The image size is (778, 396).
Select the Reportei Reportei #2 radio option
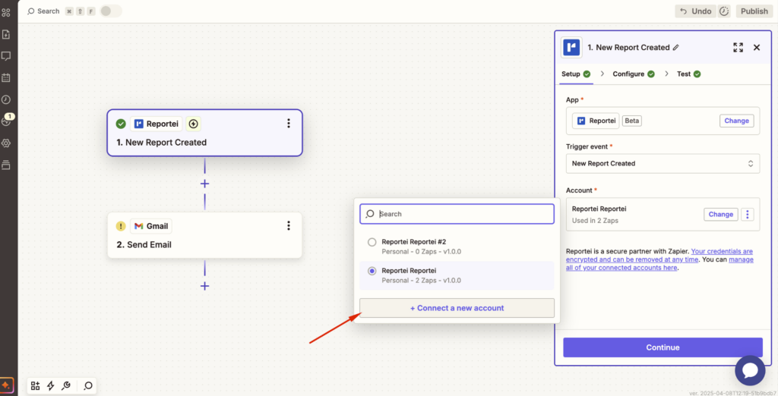(x=372, y=242)
